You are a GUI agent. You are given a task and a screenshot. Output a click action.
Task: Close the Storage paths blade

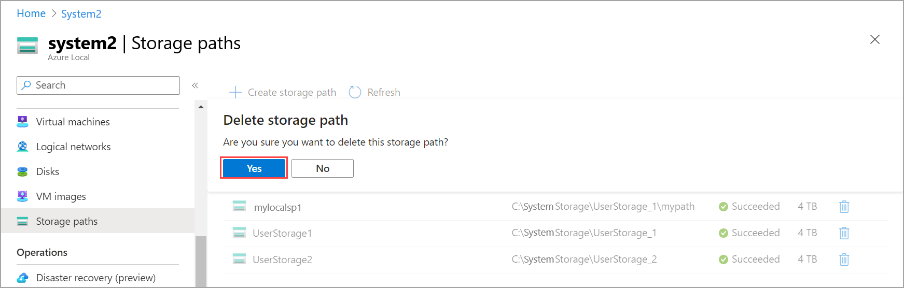tap(875, 39)
